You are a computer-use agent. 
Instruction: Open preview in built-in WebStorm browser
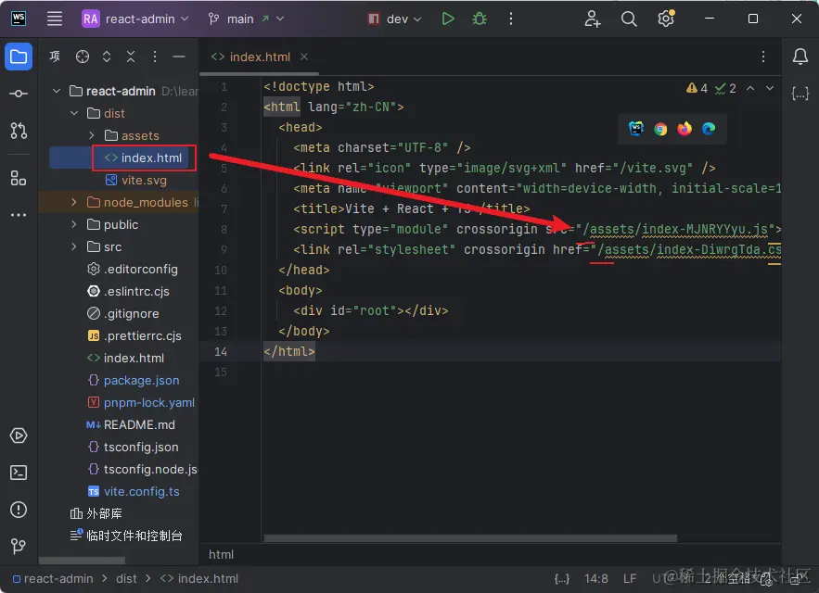pyautogui.click(x=635, y=129)
